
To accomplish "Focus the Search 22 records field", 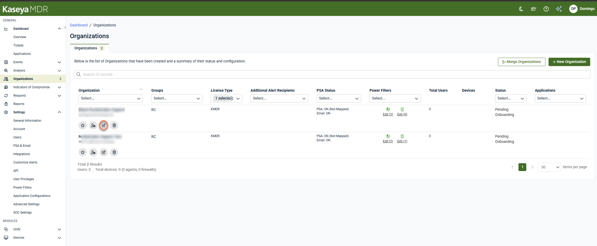I will click(x=332, y=74).
